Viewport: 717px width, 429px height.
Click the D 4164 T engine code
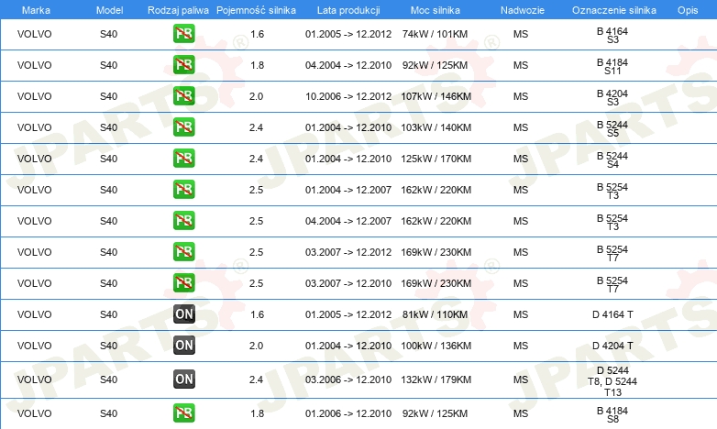point(612,314)
